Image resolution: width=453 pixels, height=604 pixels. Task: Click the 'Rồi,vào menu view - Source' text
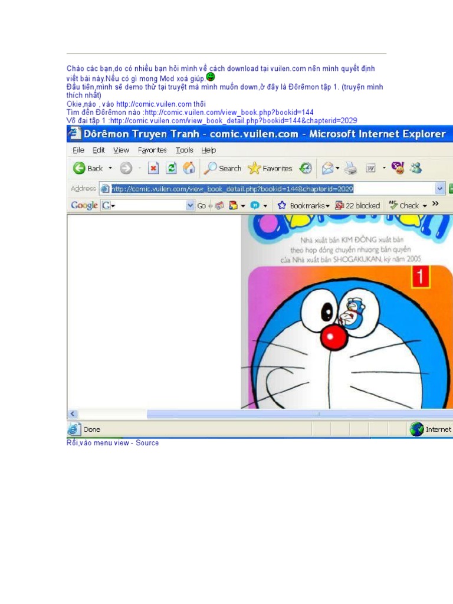(x=113, y=442)
